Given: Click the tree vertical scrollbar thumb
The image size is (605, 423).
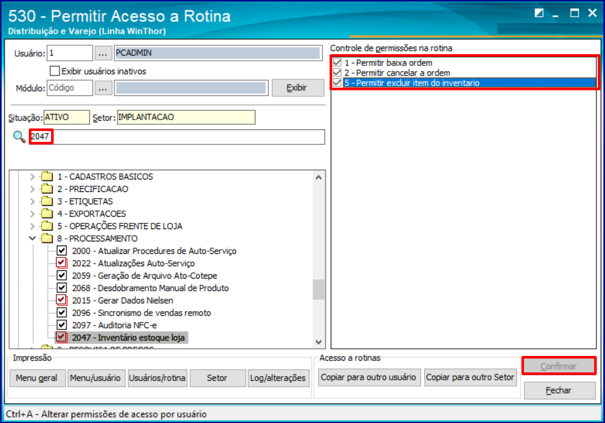Looking at the screenshot, I should click(318, 289).
